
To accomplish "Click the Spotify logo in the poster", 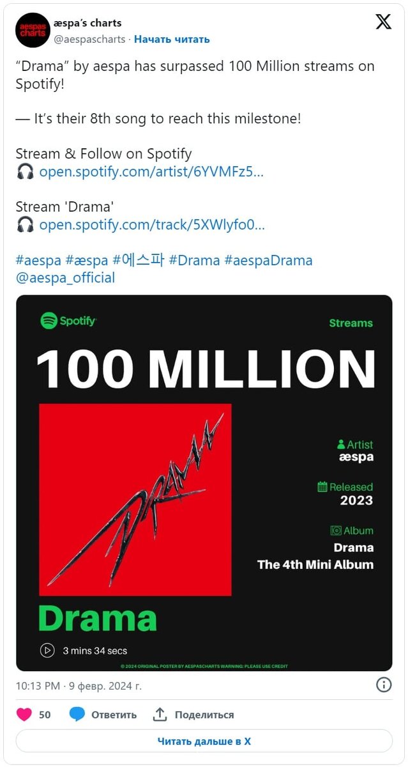I will point(68,321).
